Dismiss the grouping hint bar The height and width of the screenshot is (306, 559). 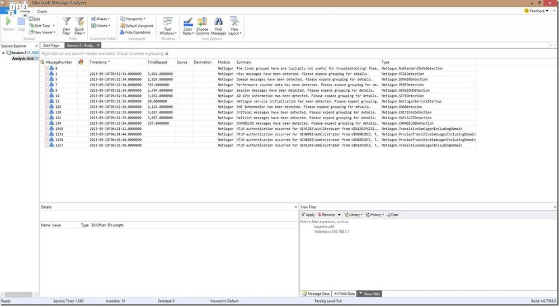(x=167, y=54)
